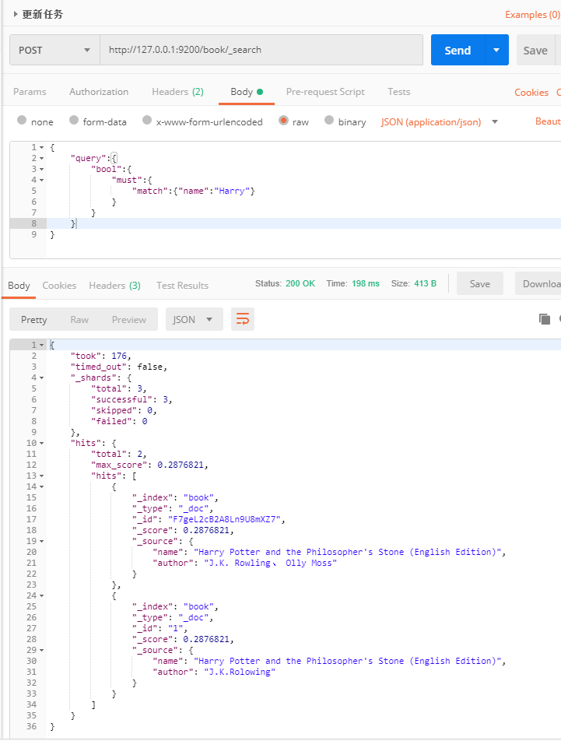Open the request Body tab

point(247,92)
